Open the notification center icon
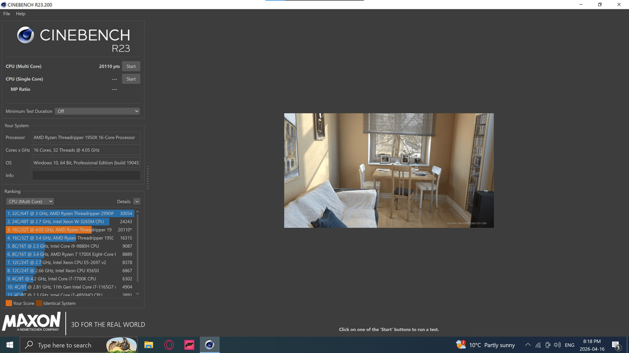629x353 pixels. [616, 345]
